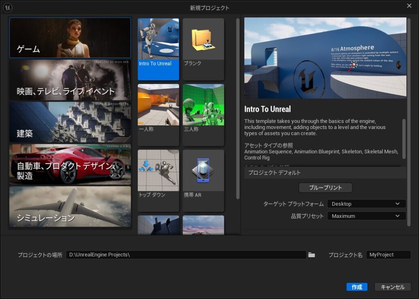Open the 品質プリセット Maximum dropdown

(366, 216)
